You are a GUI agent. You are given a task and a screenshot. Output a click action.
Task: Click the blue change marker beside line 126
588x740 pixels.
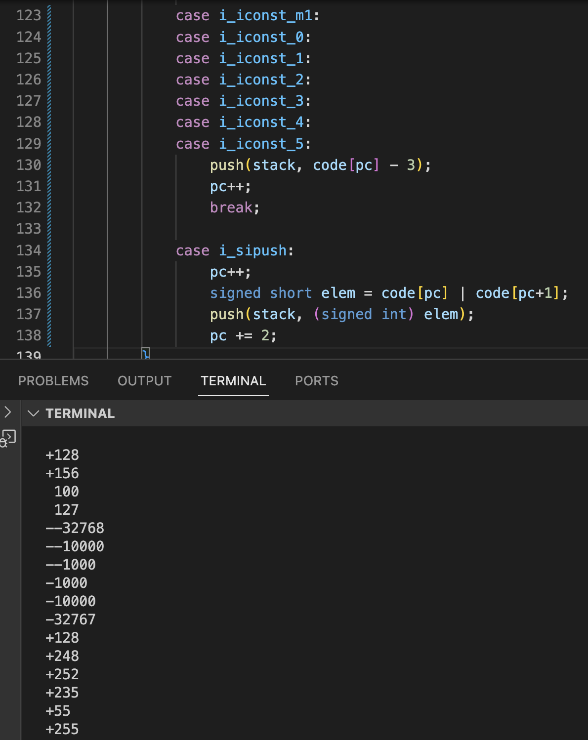click(49, 80)
